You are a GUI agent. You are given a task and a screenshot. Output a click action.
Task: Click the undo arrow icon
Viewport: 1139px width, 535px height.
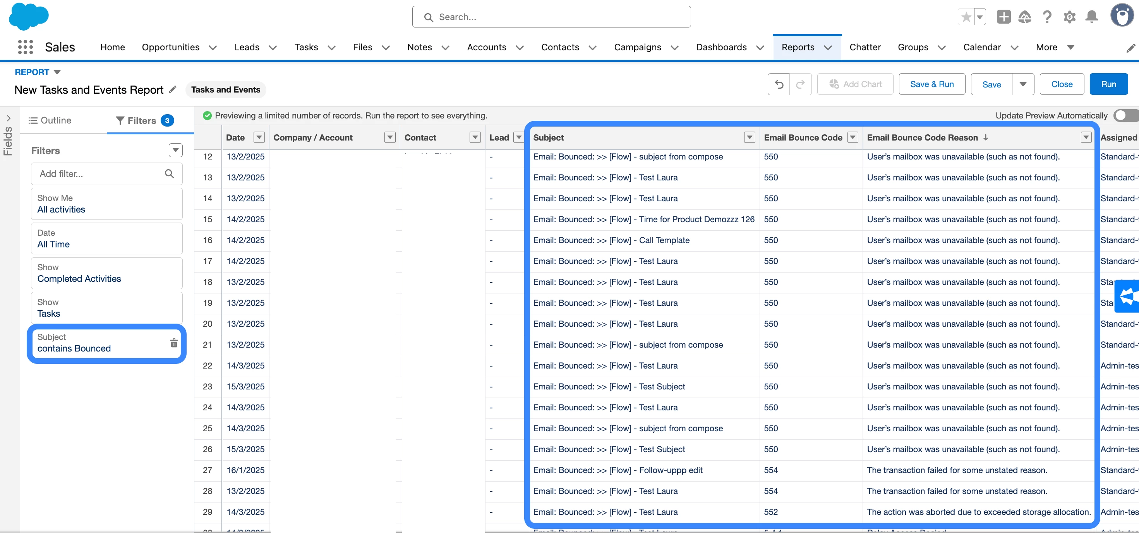[779, 84]
